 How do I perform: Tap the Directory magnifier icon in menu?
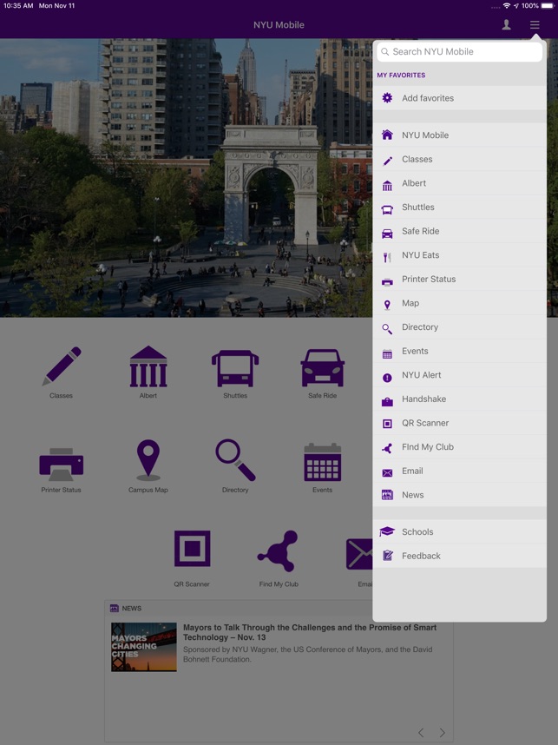point(387,329)
